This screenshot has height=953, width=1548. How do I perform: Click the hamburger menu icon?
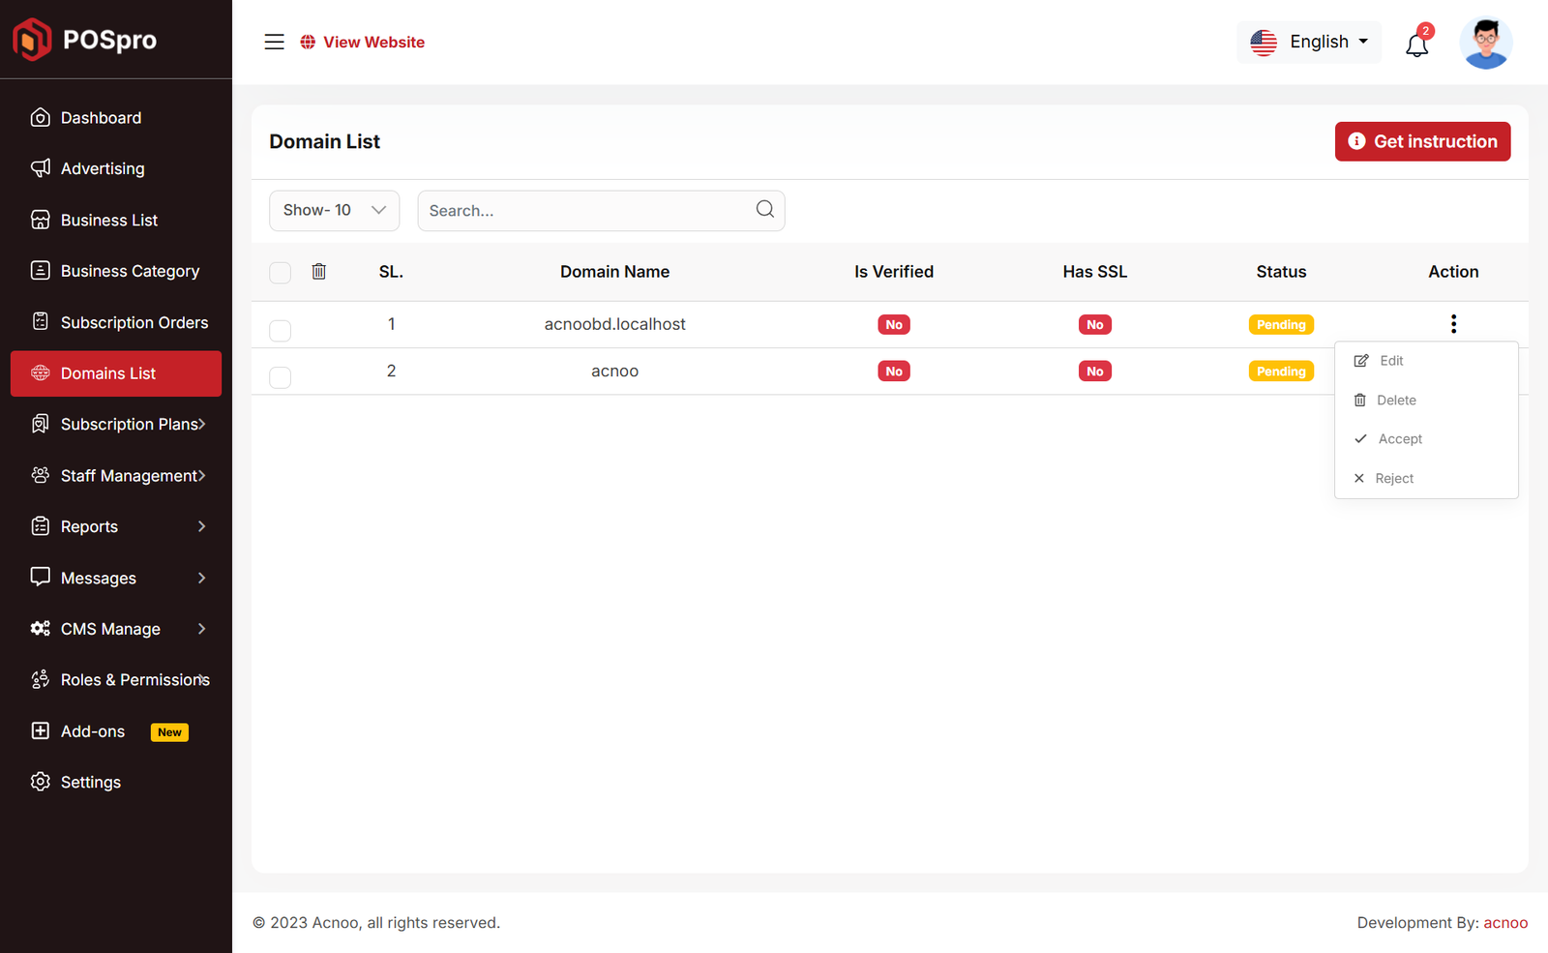(x=274, y=42)
